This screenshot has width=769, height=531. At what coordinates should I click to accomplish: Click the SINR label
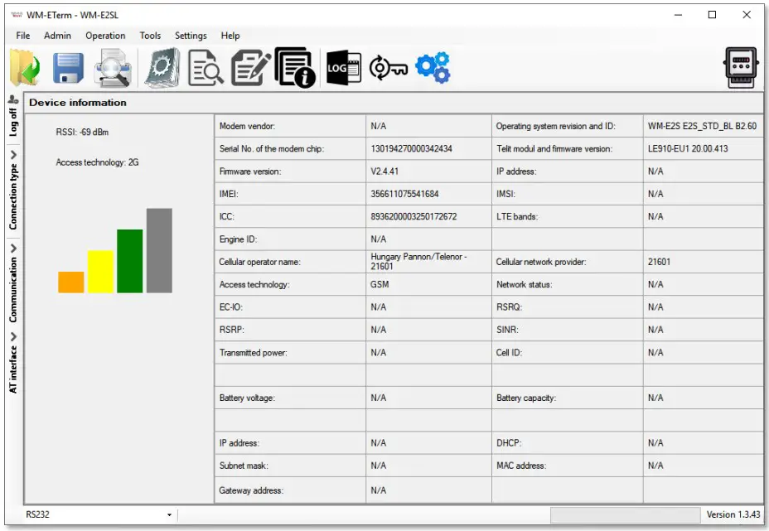[x=507, y=330]
